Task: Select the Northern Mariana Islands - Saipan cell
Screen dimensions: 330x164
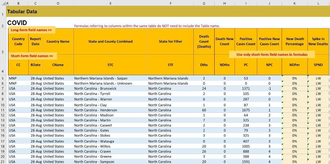Action: coord(101,78)
